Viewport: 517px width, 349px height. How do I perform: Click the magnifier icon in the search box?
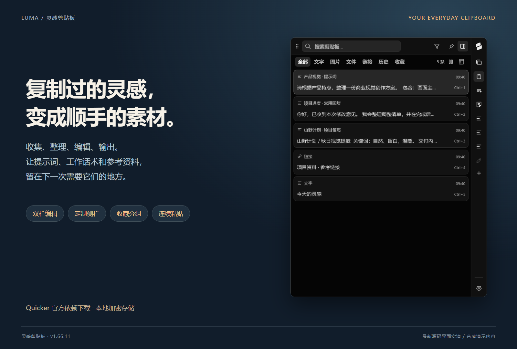308,47
